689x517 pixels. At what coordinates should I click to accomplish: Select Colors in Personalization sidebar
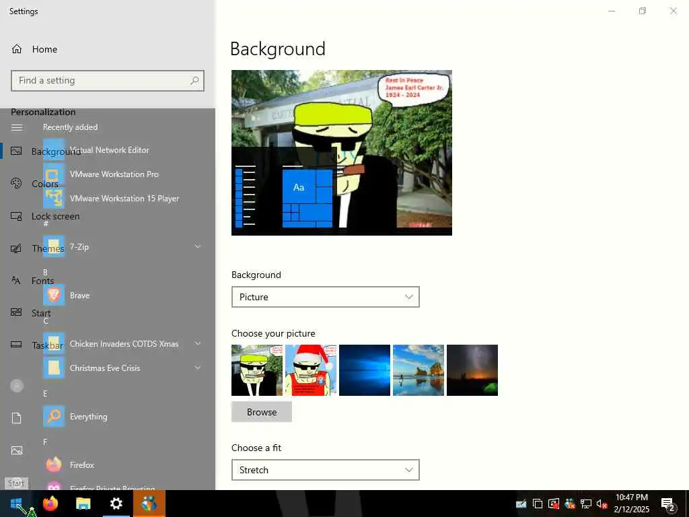pos(45,184)
